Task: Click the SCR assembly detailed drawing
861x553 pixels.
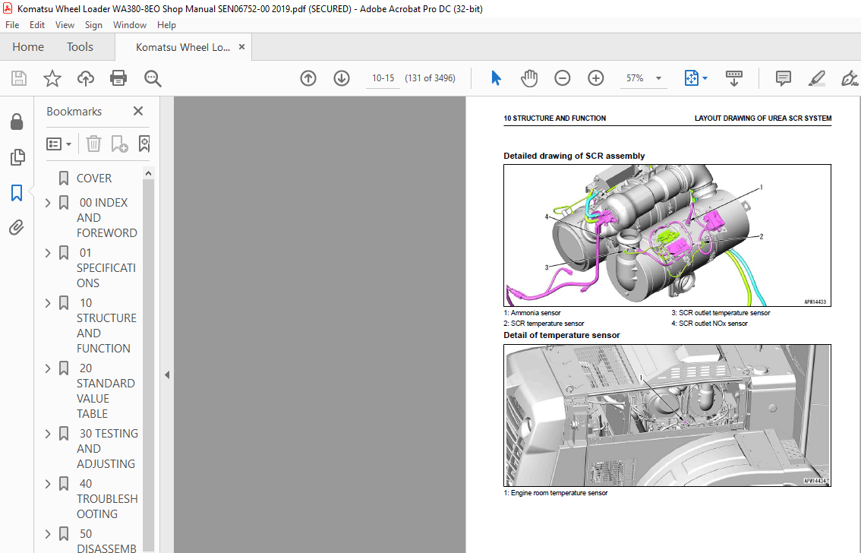Action: point(667,235)
